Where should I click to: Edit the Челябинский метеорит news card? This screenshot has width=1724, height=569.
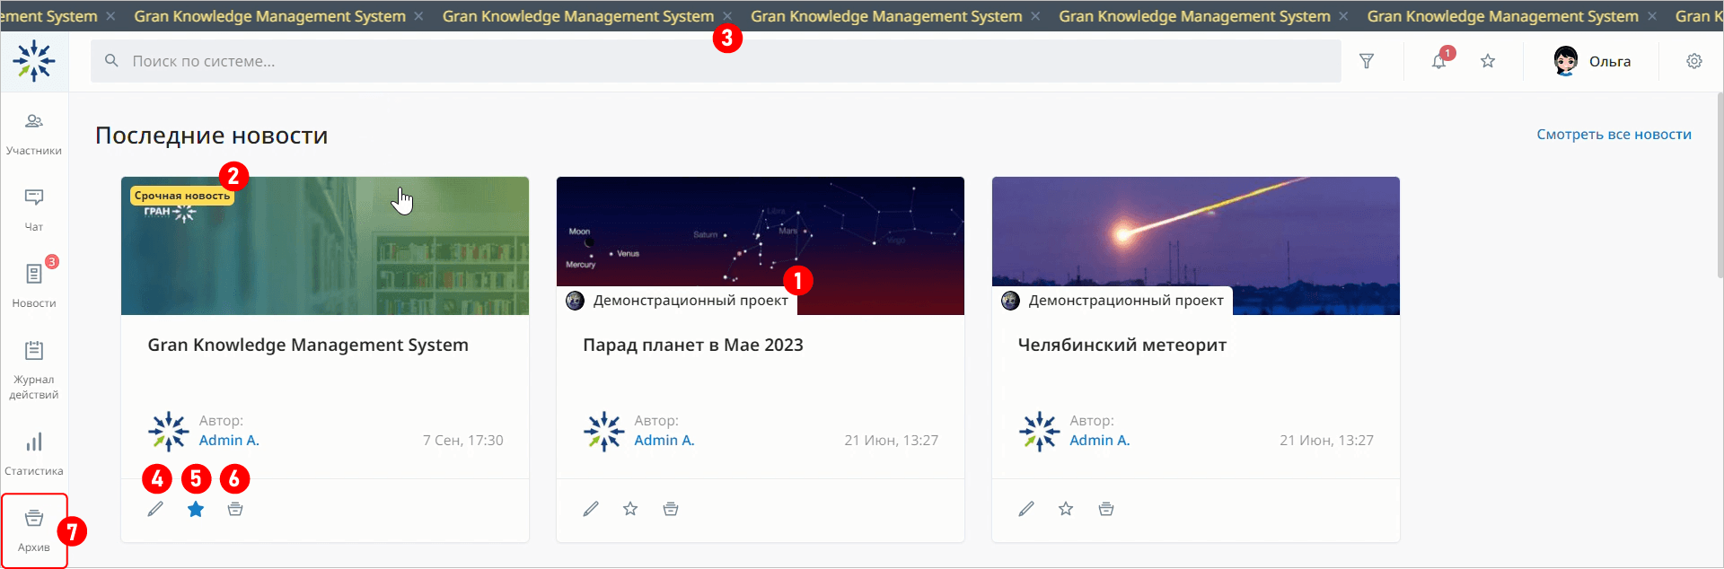pos(1026,509)
